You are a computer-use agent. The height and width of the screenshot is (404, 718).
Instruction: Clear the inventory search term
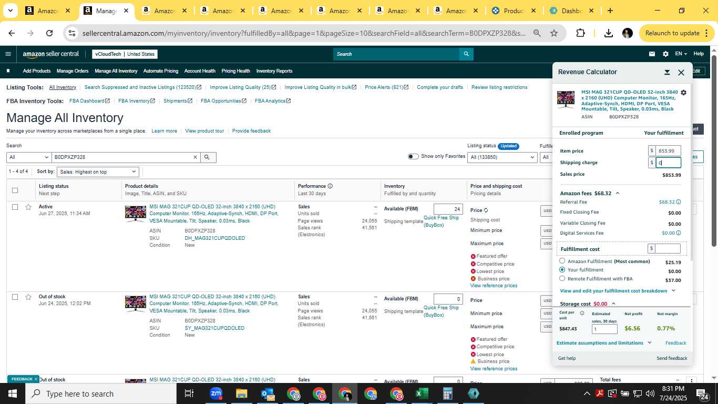coord(195,157)
